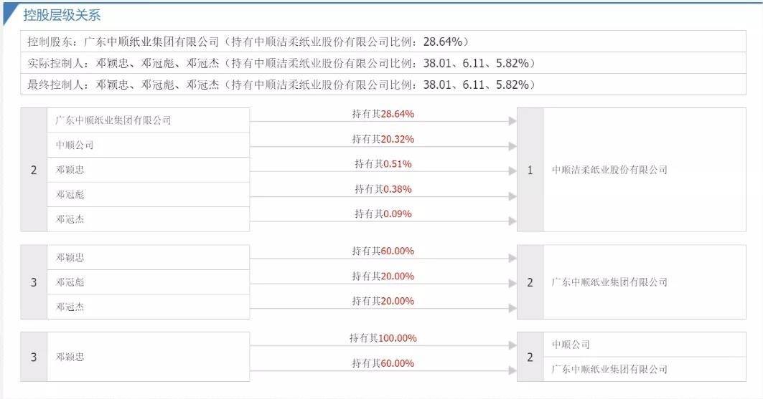Click the 持有其100.00% label
763x399 pixels.
coord(383,338)
